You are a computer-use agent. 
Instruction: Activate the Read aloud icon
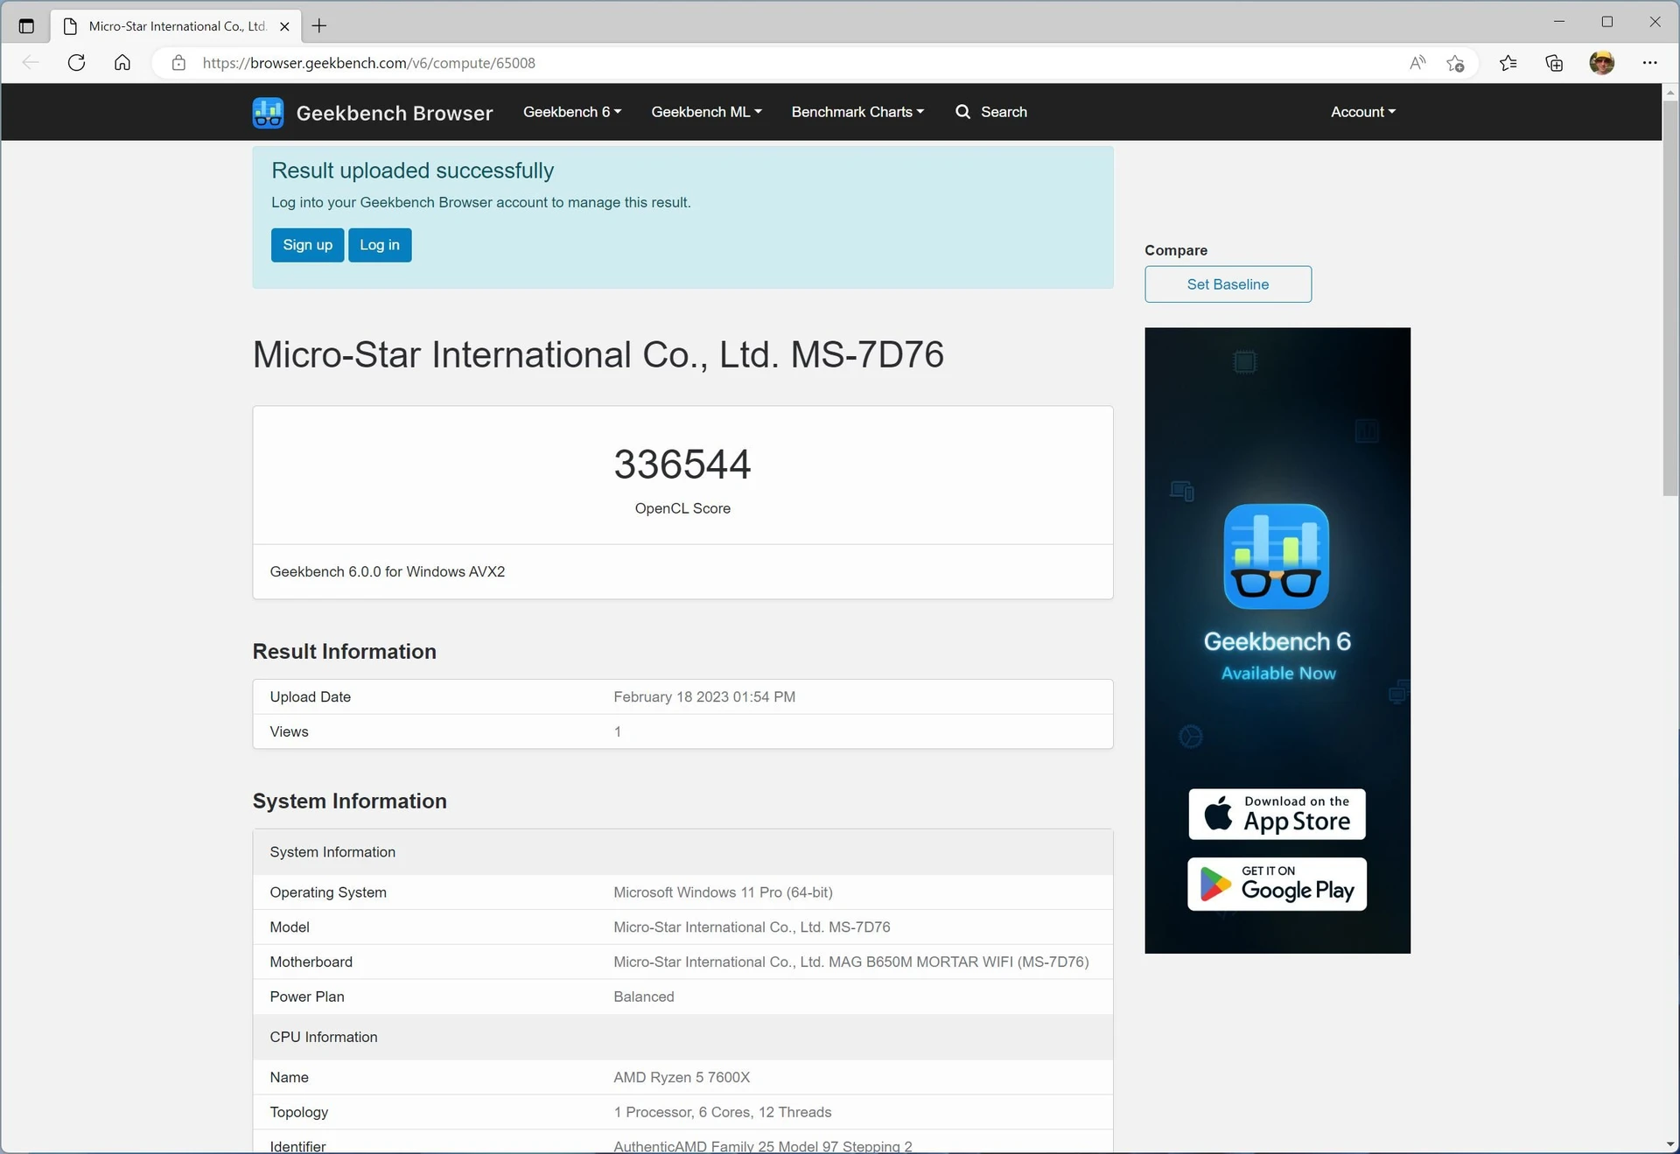[x=1417, y=63]
